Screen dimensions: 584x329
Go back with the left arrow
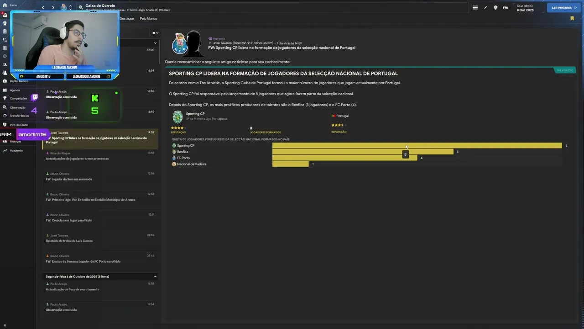click(43, 7)
